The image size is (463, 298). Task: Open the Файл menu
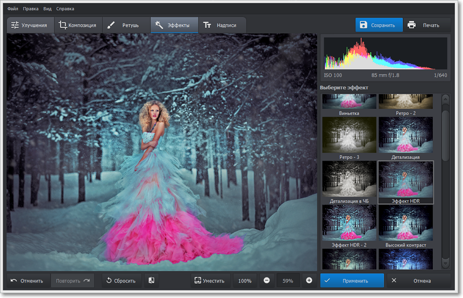(13, 9)
